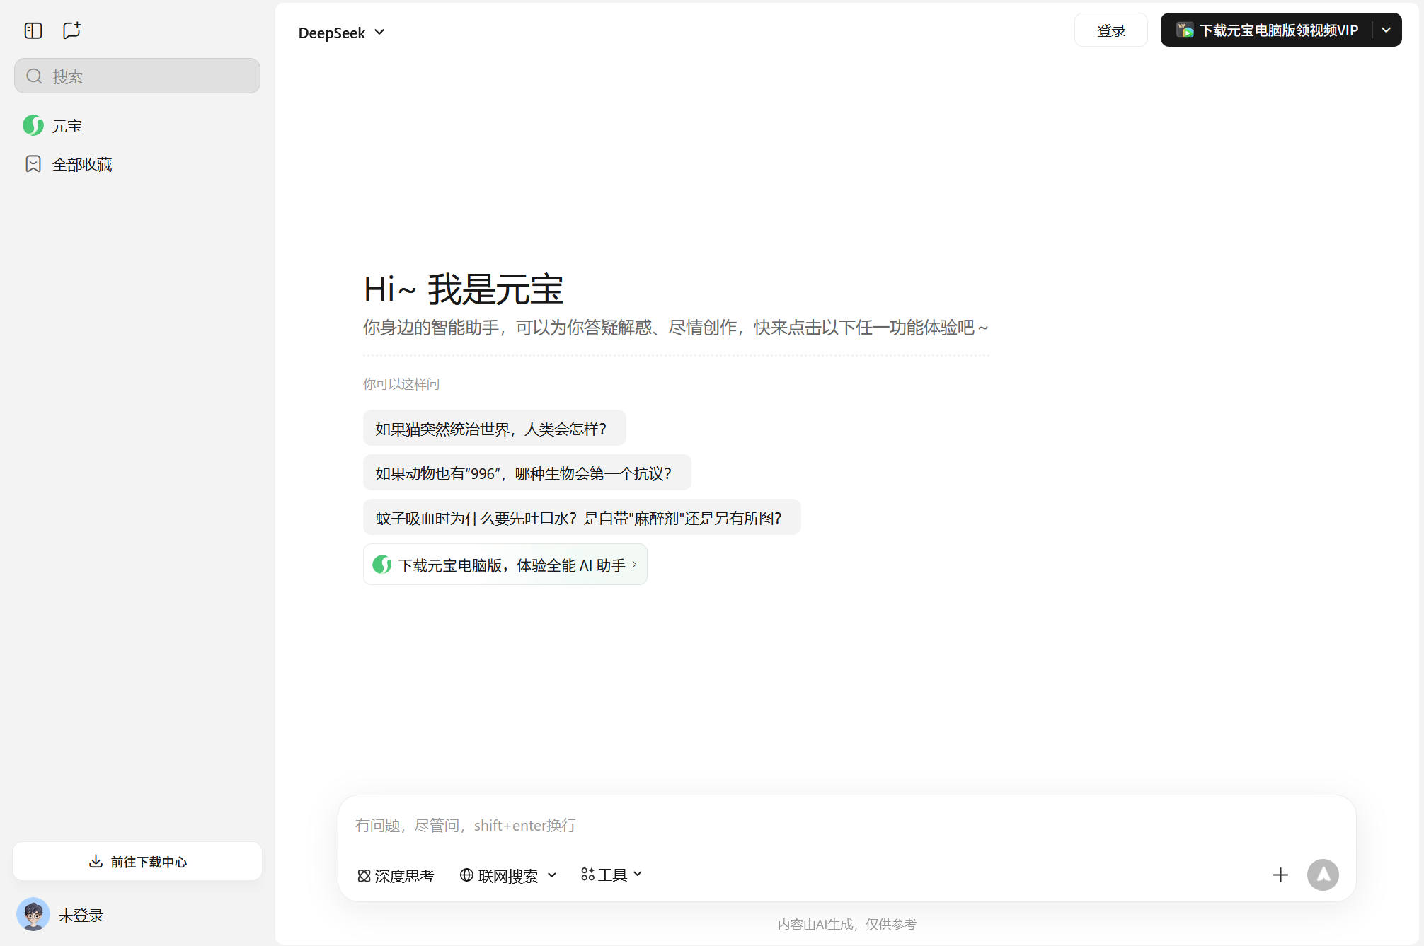Click the 未登录 avatar at bottom left
Viewport: 1424px width, 946px height.
[33, 914]
